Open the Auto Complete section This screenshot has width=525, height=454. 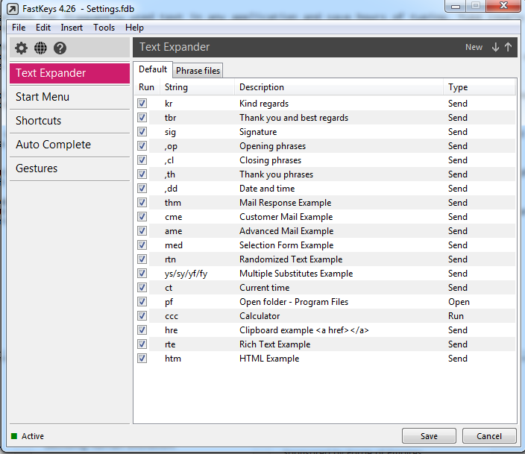(69, 145)
